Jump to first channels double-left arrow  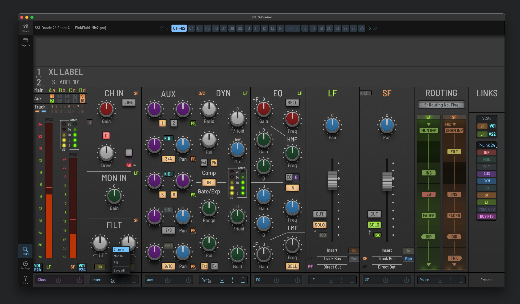162,28
